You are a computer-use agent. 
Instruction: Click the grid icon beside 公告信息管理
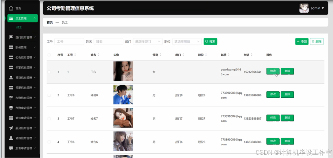point(11,57)
